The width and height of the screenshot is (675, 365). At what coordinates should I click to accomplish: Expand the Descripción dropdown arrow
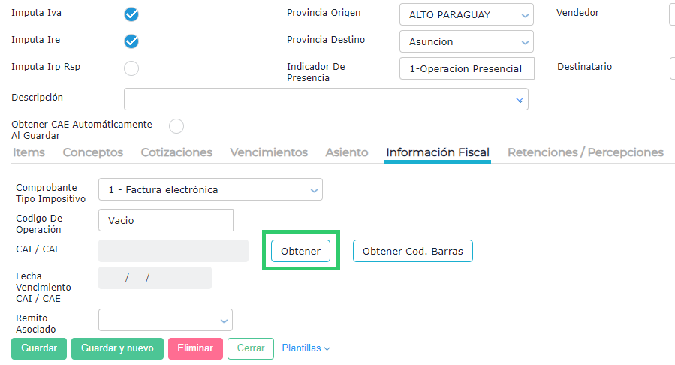(519, 99)
